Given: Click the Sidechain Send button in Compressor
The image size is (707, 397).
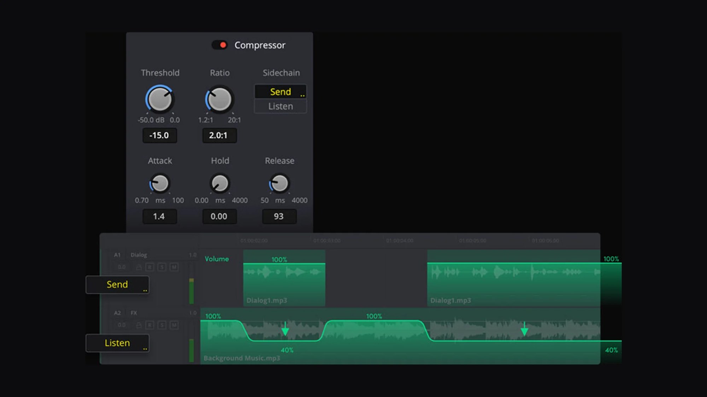Looking at the screenshot, I should coord(280,92).
